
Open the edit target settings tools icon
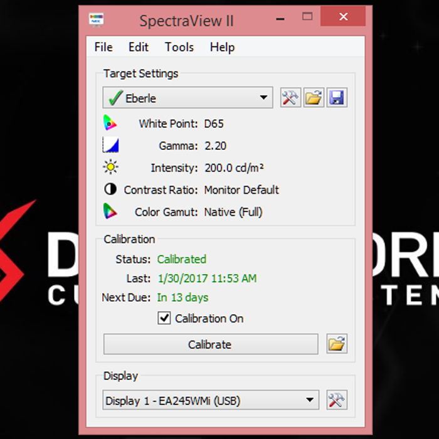(290, 97)
